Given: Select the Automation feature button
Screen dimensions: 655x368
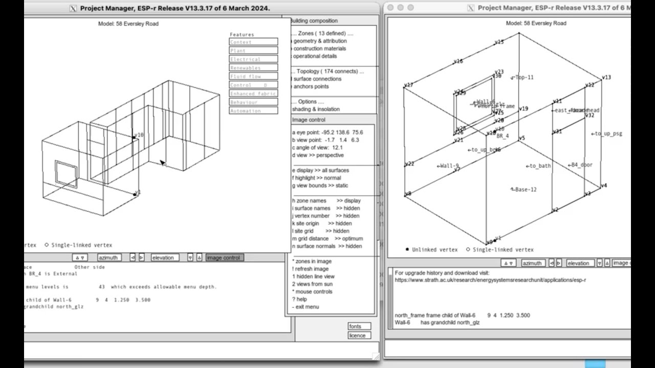Looking at the screenshot, I should click(x=253, y=110).
